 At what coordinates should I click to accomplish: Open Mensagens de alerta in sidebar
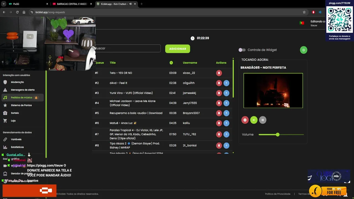click(23, 90)
